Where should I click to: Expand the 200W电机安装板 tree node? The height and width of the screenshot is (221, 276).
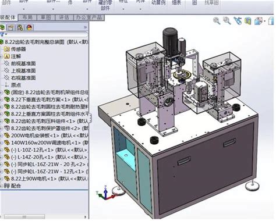click(1, 136)
